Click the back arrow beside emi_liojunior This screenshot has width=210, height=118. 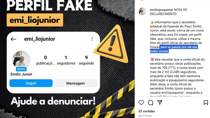click(13, 39)
